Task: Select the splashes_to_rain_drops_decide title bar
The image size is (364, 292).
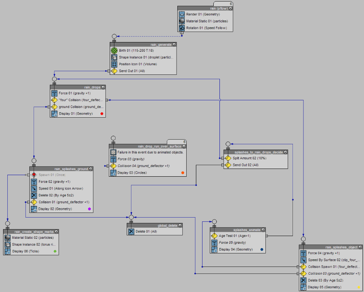Action: (255, 152)
